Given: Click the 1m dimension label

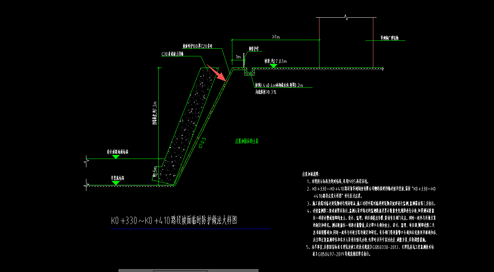Looking at the screenshot, I should [237, 56].
